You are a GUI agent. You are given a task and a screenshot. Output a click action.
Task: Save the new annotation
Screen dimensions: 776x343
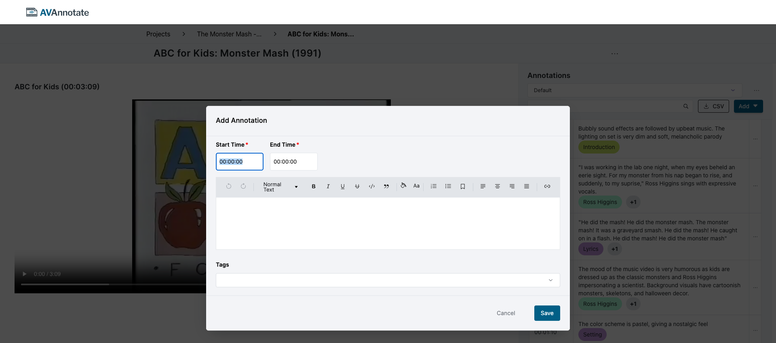click(x=547, y=313)
